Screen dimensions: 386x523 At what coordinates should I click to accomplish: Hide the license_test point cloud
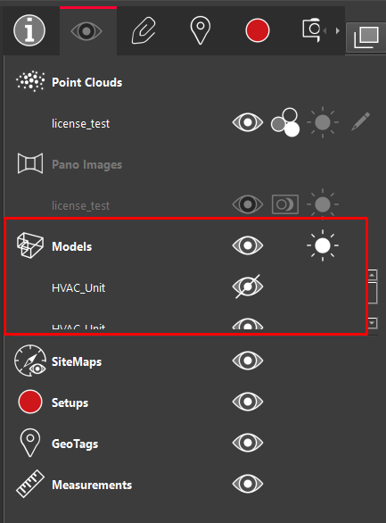coord(248,122)
